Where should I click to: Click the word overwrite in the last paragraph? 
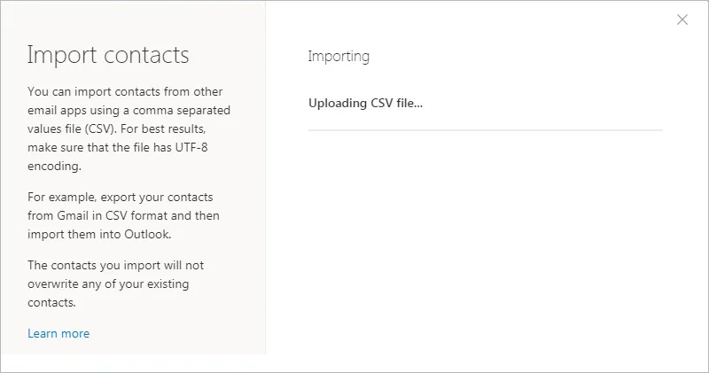pyautogui.click(x=58, y=284)
